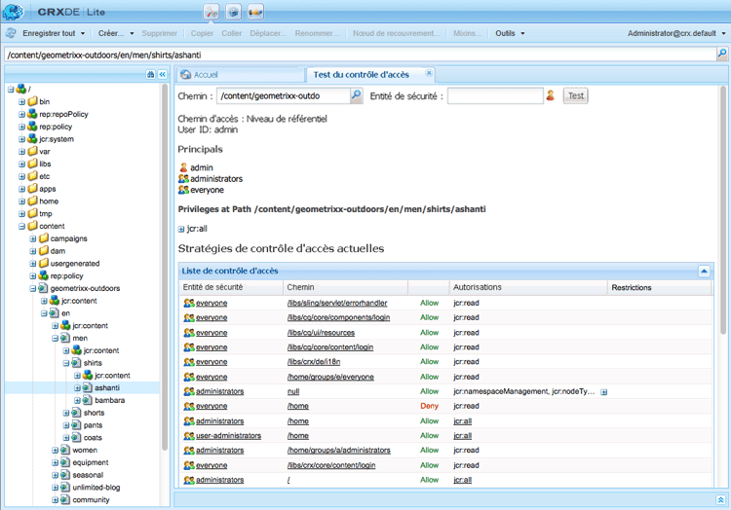731x510 pixels.
Task: Expand the truncated jcr:namespaceManagement privileges plus icon
Action: tap(604, 392)
